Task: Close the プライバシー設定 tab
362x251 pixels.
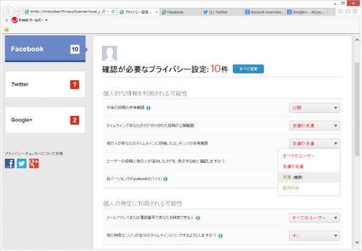Action: pos(156,12)
